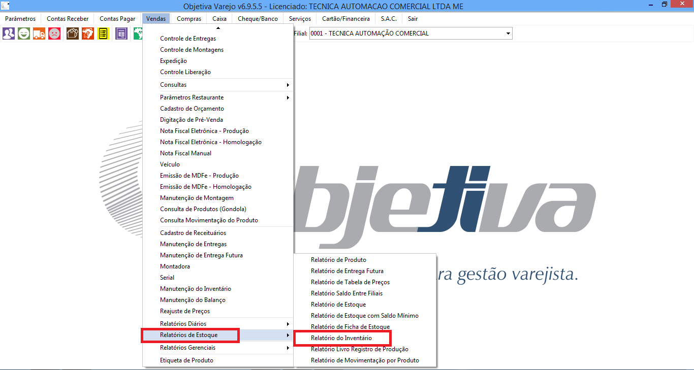Click the orange delivery truck icon
Viewport: 694px width, 370px height.
click(39, 33)
